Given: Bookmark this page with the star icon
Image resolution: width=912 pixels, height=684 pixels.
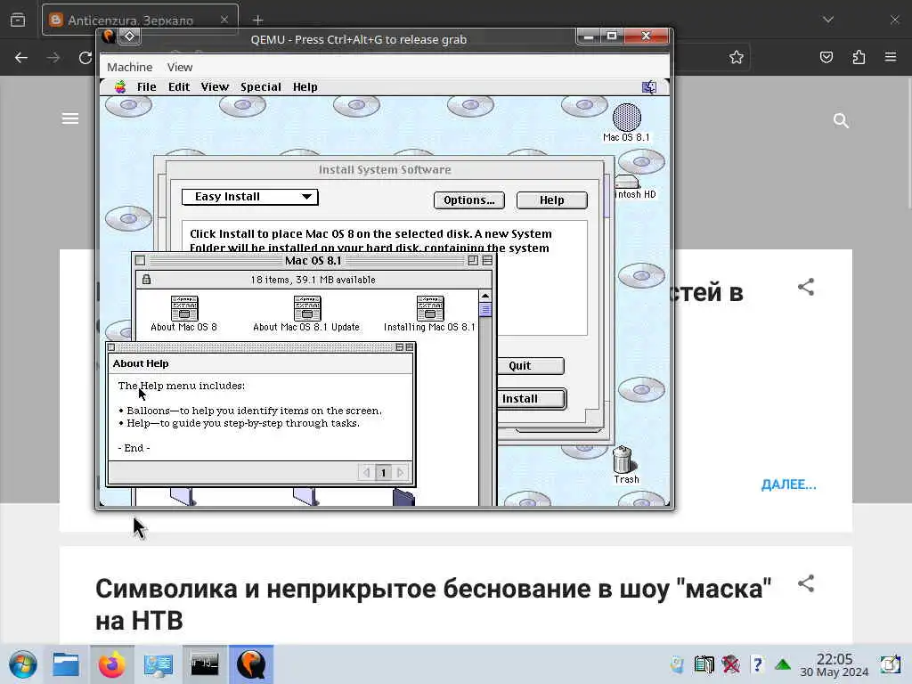Looking at the screenshot, I should (737, 57).
